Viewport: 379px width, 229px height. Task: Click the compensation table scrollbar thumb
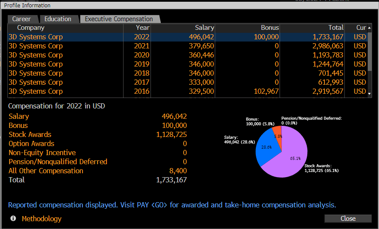(369, 51)
